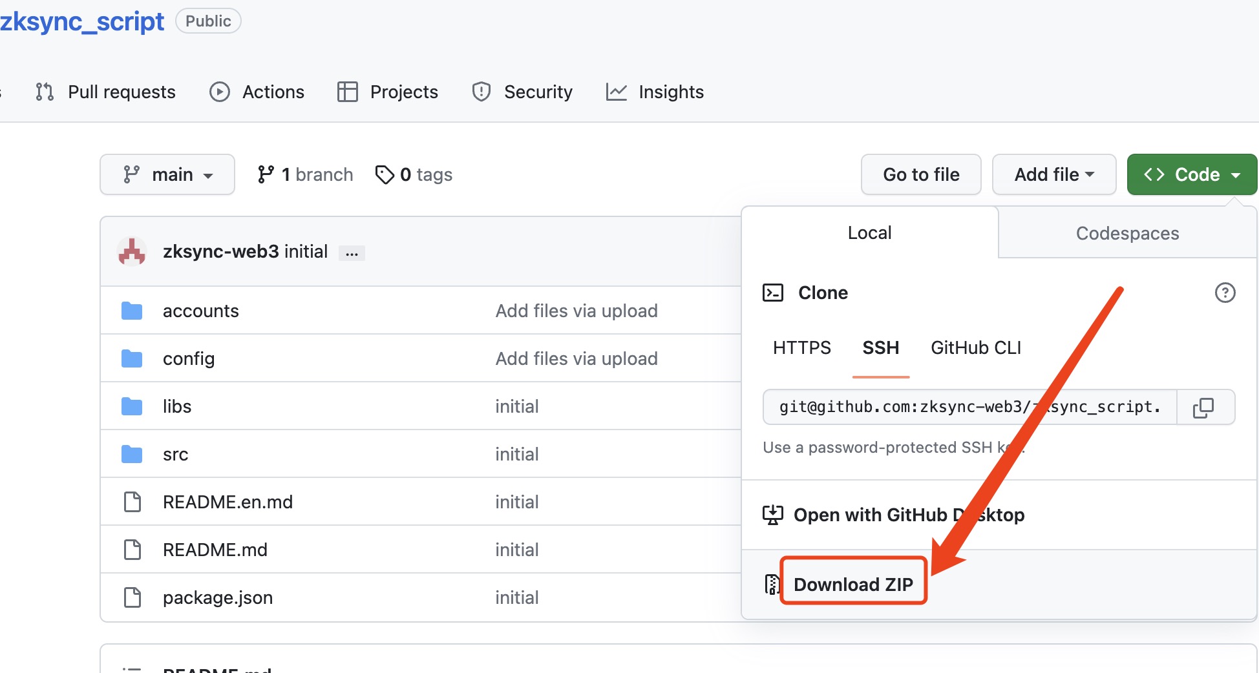Image resolution: width=1259 pixels, height=673 pixels.
Task: Click the SSH clone URL field
Action: tap(969, 407)
